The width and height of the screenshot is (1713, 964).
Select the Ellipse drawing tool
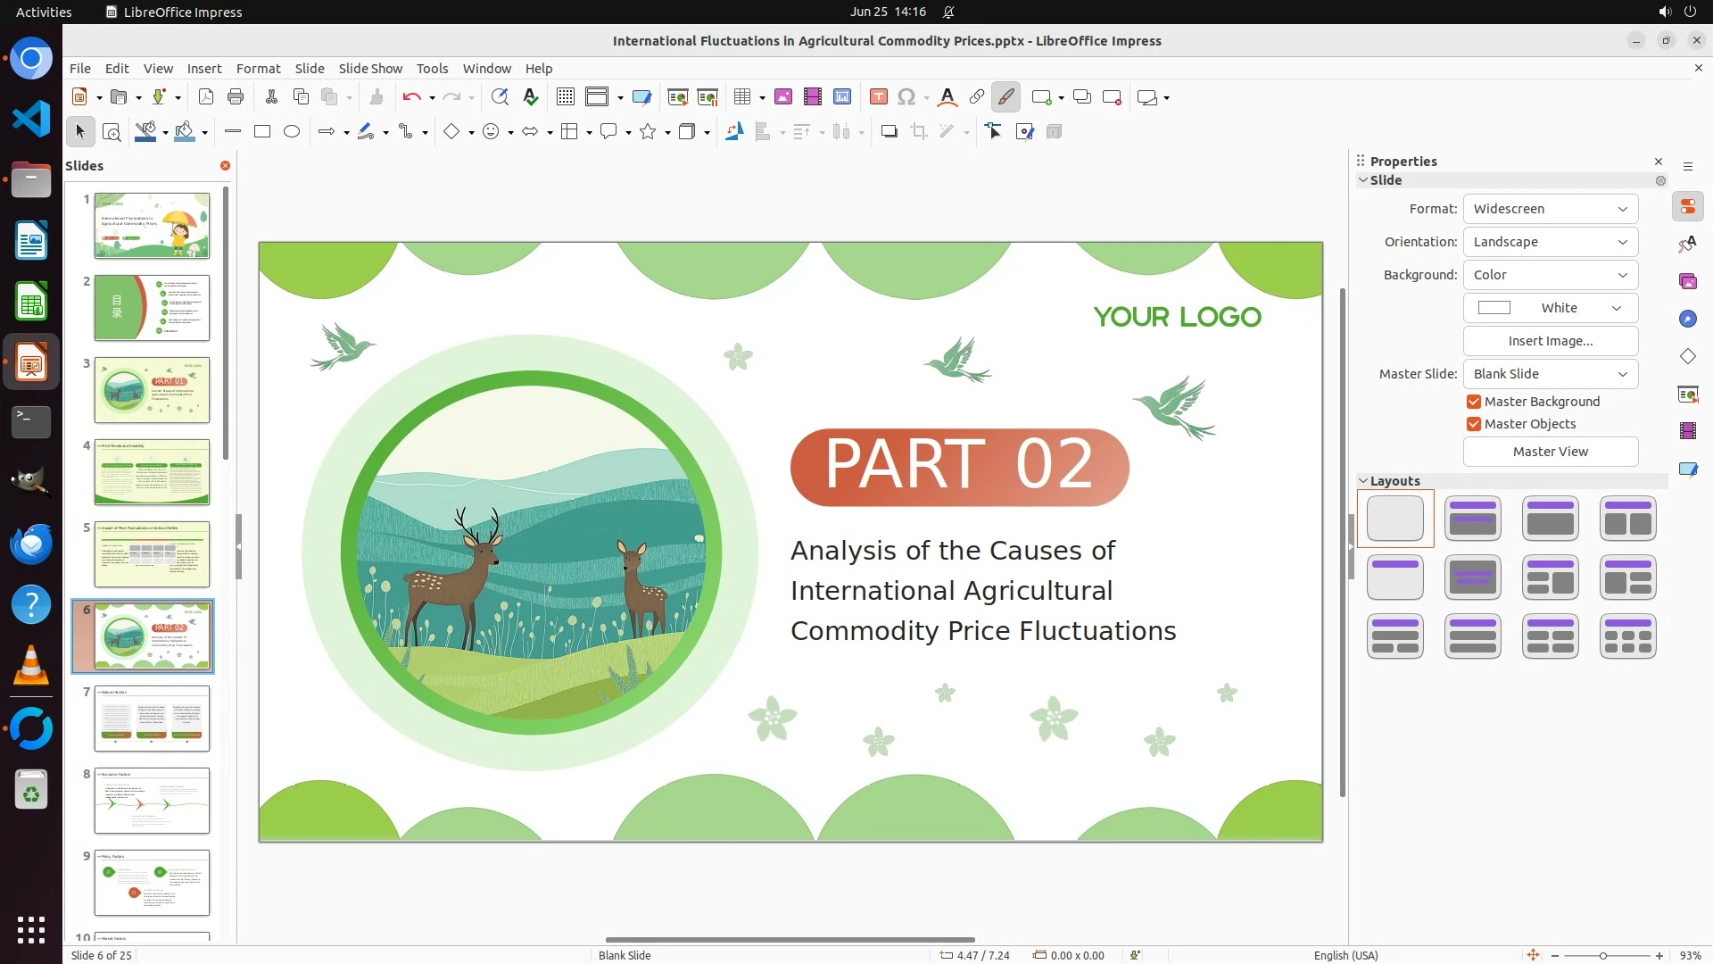tap(292, 132)
